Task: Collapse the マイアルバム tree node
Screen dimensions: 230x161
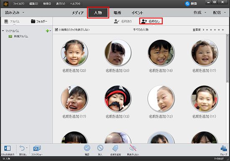Action: point(3,31)
